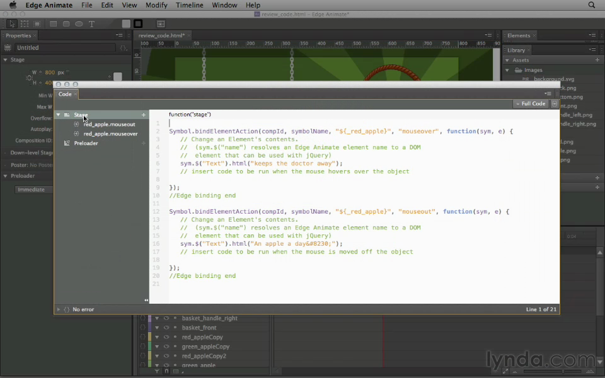Select the Code panel tab
This screenshot has height=378, width=605.
[x=65, y=94]
